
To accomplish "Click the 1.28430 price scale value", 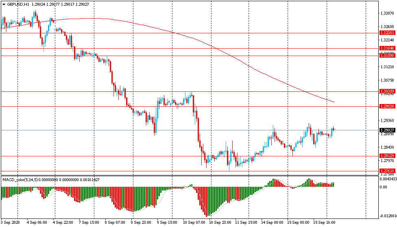I will point(387,147).
